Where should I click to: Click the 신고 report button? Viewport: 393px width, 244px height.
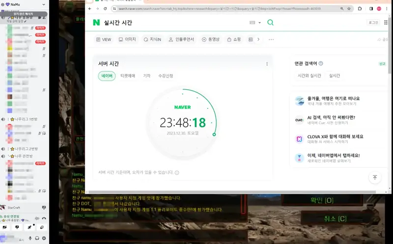click(382, 64)
